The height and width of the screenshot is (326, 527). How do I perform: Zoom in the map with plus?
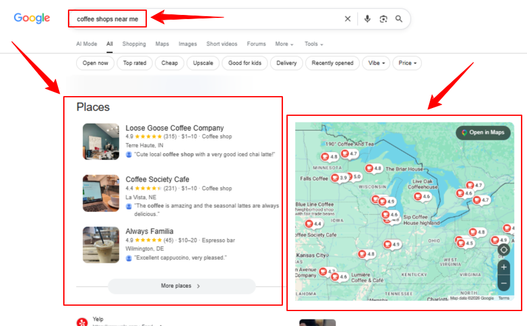click(504, 267)
